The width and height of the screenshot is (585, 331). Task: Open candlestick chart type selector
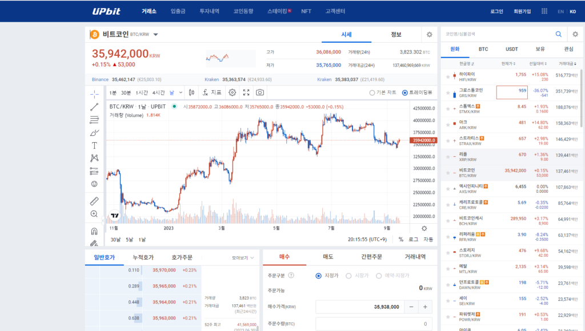pos(191,92)
